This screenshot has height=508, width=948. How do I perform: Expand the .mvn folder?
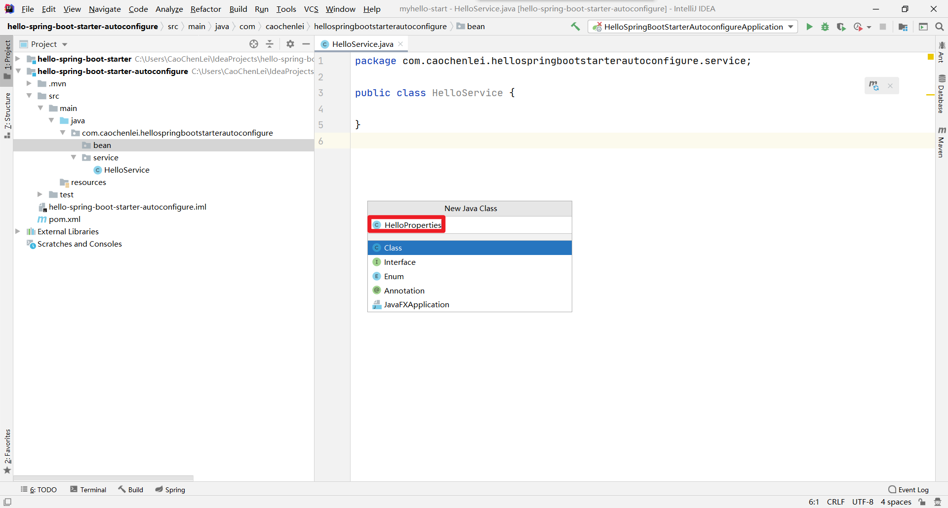point(29,83)
